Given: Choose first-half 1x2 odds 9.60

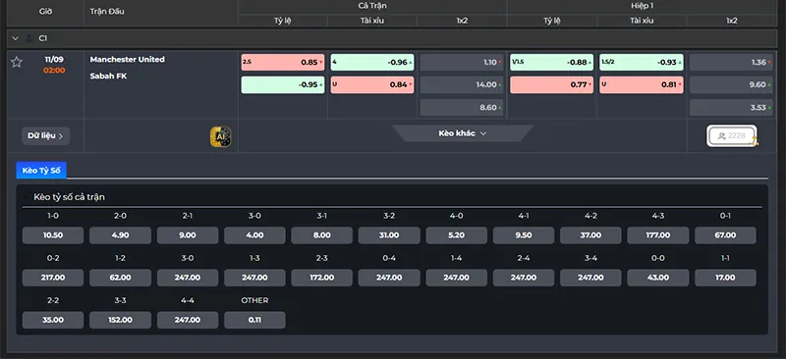Looking at the screenshot, I should pyautogui.click(x=731, y=84).
